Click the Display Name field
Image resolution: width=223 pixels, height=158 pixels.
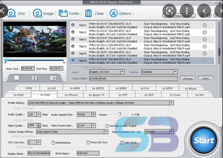click(39, 153)
